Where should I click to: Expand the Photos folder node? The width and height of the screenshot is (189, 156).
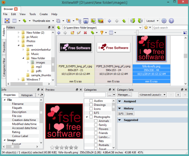point(19,41)
